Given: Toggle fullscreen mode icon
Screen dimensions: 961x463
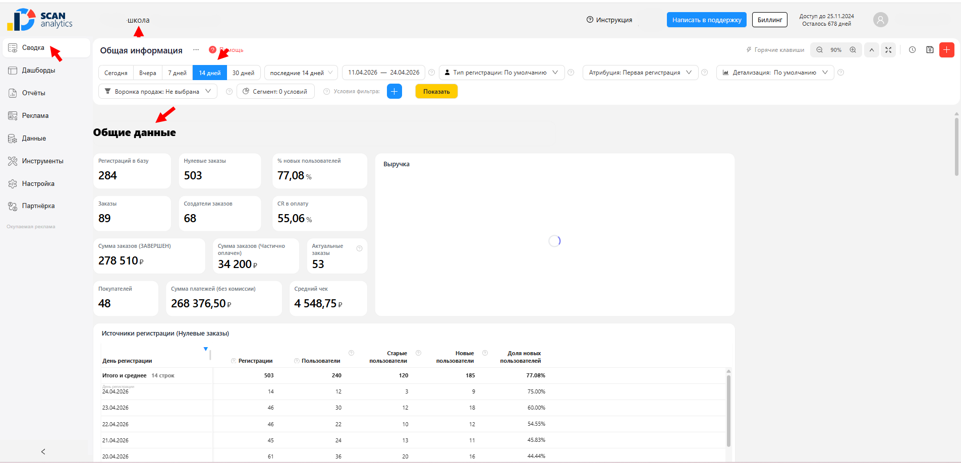Looking at the screenshot, I should pyautogui.click(x=888, y=50).
